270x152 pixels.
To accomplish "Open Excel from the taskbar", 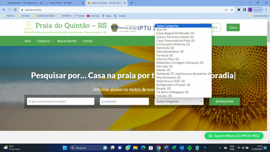I will (174, 148).
